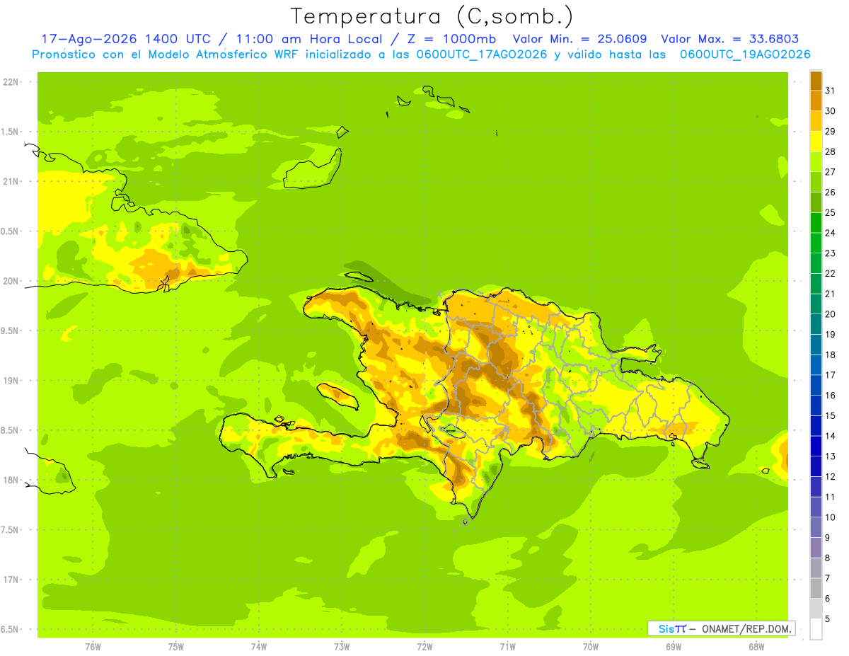Click the gold swatch between 29 and 30
849x656 pixels.
(816, 121)
